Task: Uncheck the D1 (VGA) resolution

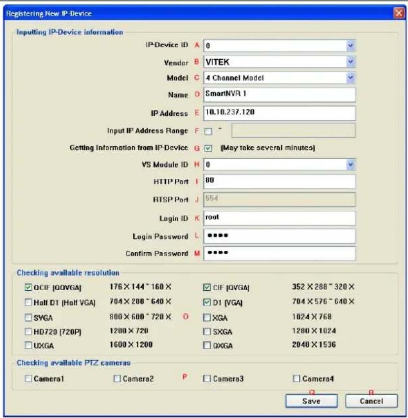Action: [207, 302]
